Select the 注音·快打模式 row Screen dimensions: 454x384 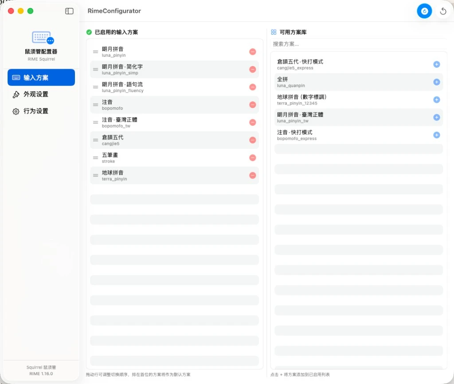[358, 135]
